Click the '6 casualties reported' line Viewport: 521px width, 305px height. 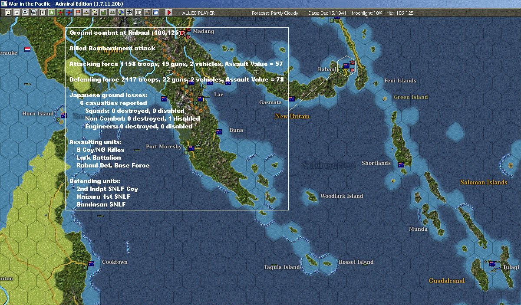point(113,103)
